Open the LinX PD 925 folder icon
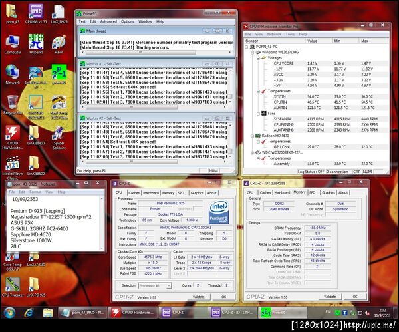This screenshot has width=399, height=332. pyautogui.click(x=36, y=287)
